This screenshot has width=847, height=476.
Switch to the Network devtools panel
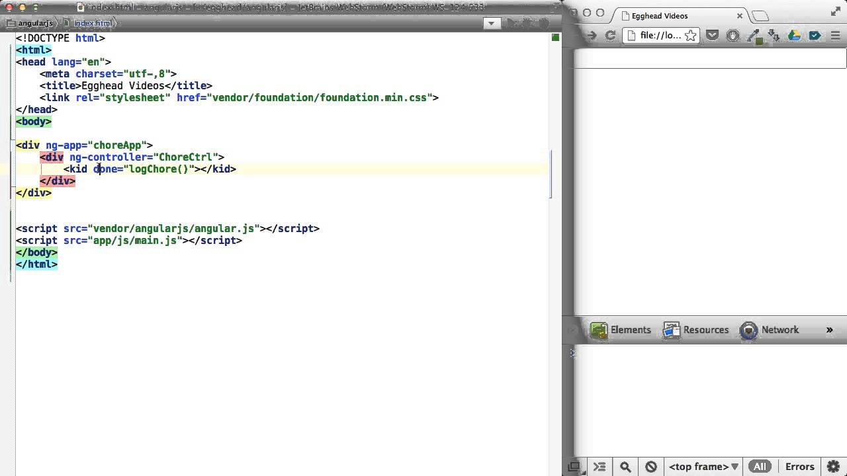tap(770, 330)
